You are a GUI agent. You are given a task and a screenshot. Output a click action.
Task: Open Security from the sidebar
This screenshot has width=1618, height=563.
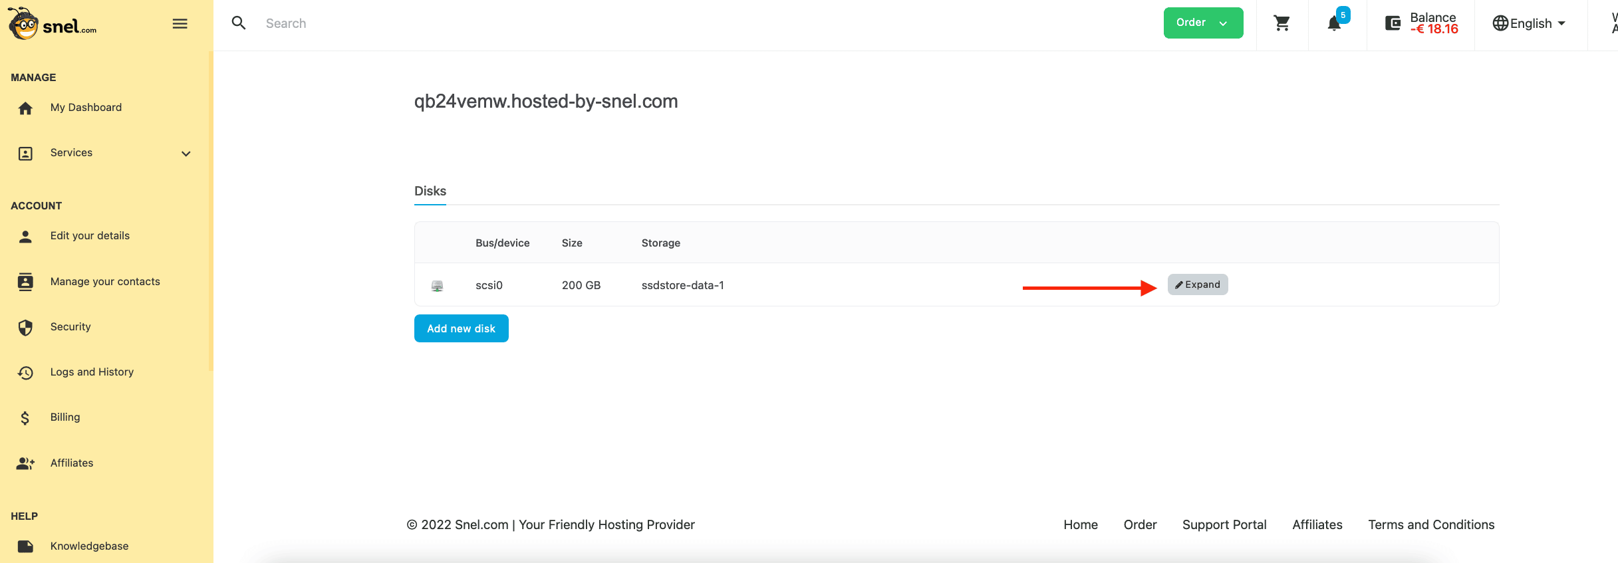pyautogui.click(x=70, y=327)
